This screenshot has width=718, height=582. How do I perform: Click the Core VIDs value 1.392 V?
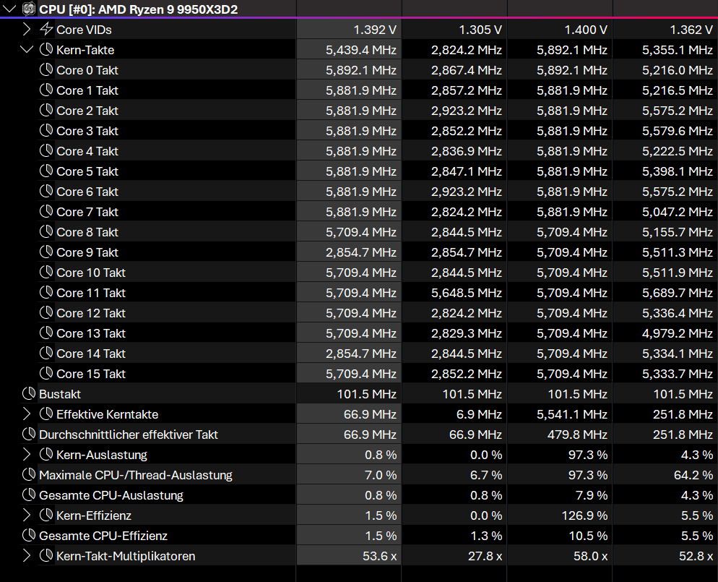point(375,30)
